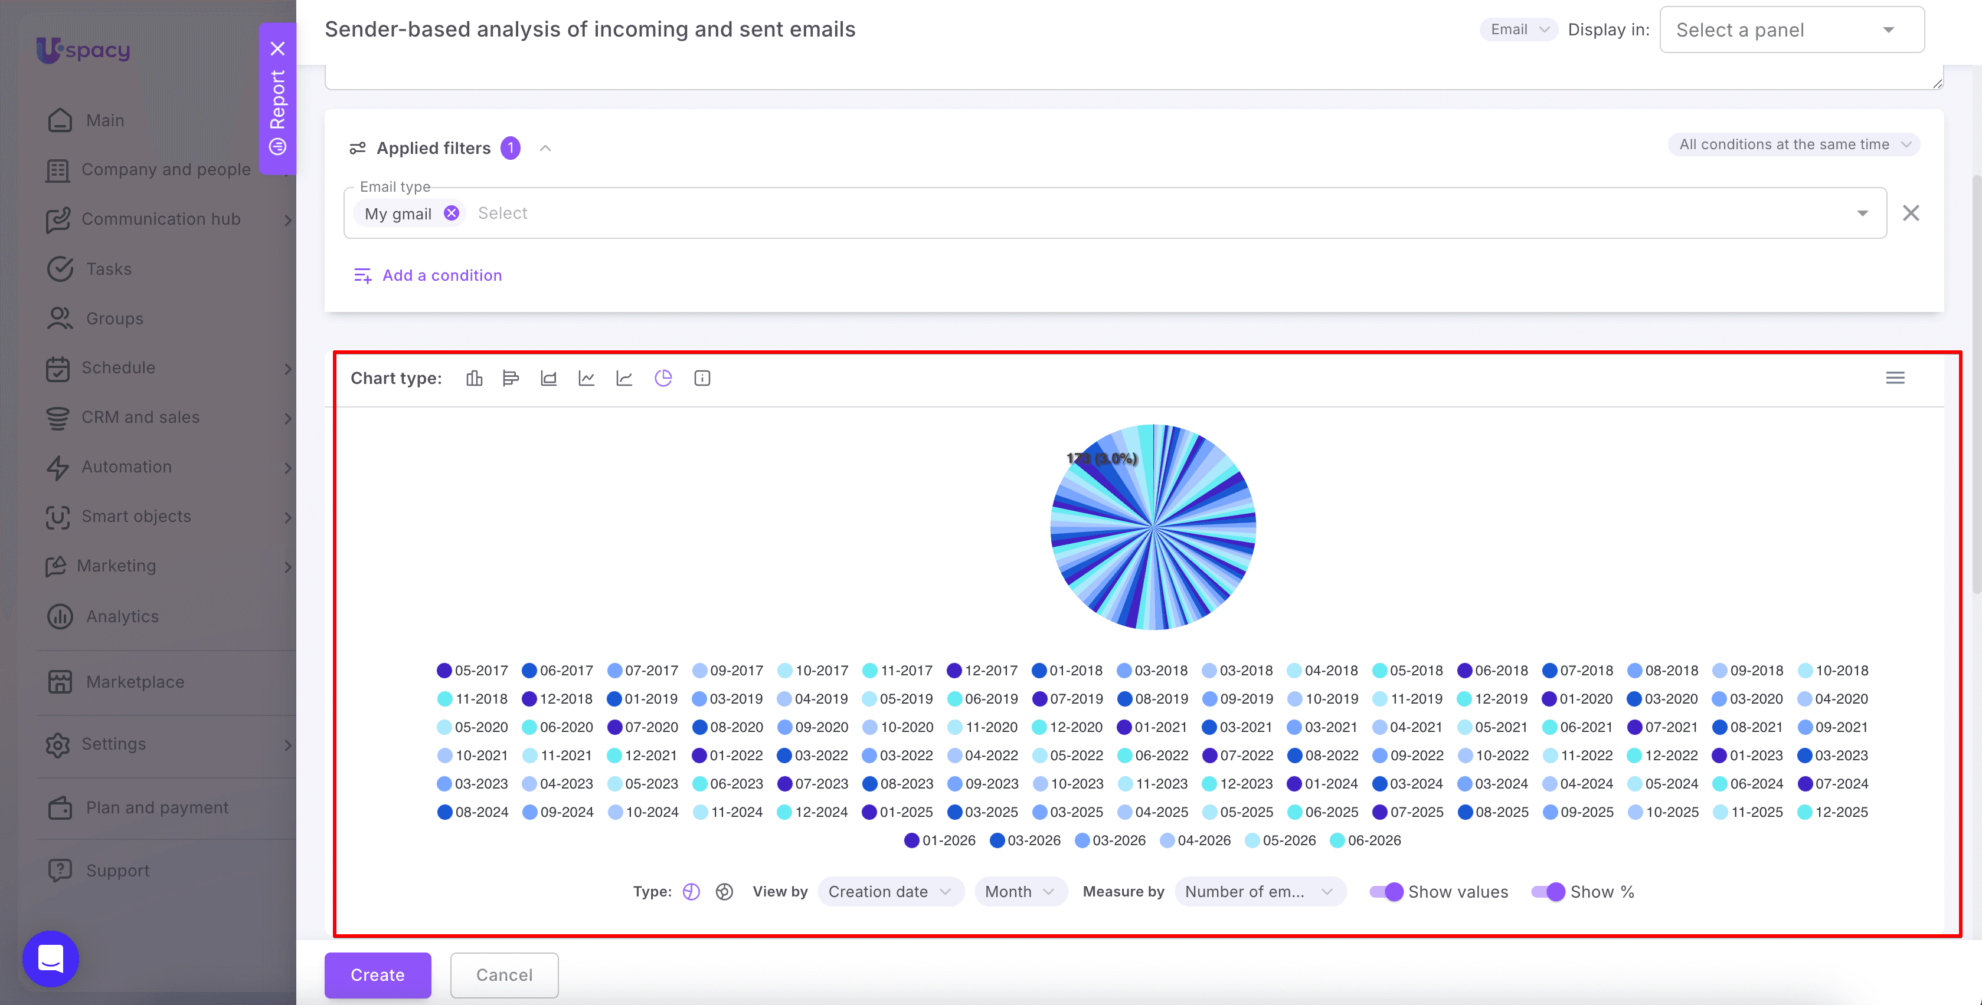The height and width of the screenshot is (1005, 1982).
Task: Click the Cancel button
Action: pos(504,974)
